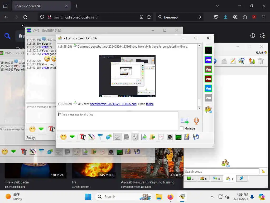Switch to the green status tab showing 1
Viewport: 270px width, 203px height.
point(190,178)
